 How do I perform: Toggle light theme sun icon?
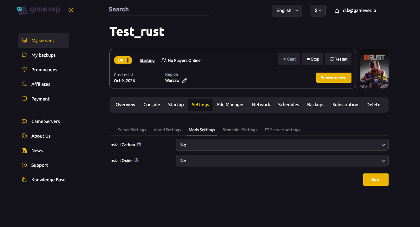coord(71,10)
